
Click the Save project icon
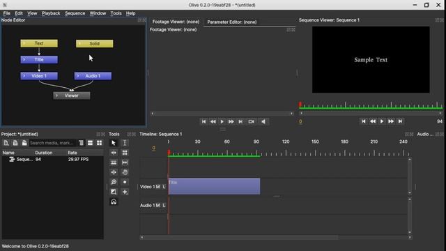[24, 143]
